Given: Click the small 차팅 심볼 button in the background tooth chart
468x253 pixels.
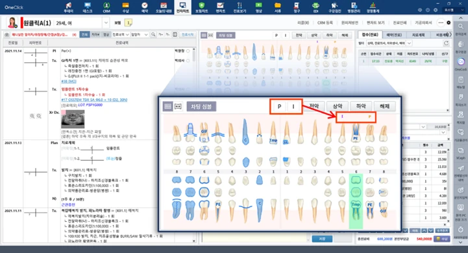Looking at the screenshot, I should [225, 35].
